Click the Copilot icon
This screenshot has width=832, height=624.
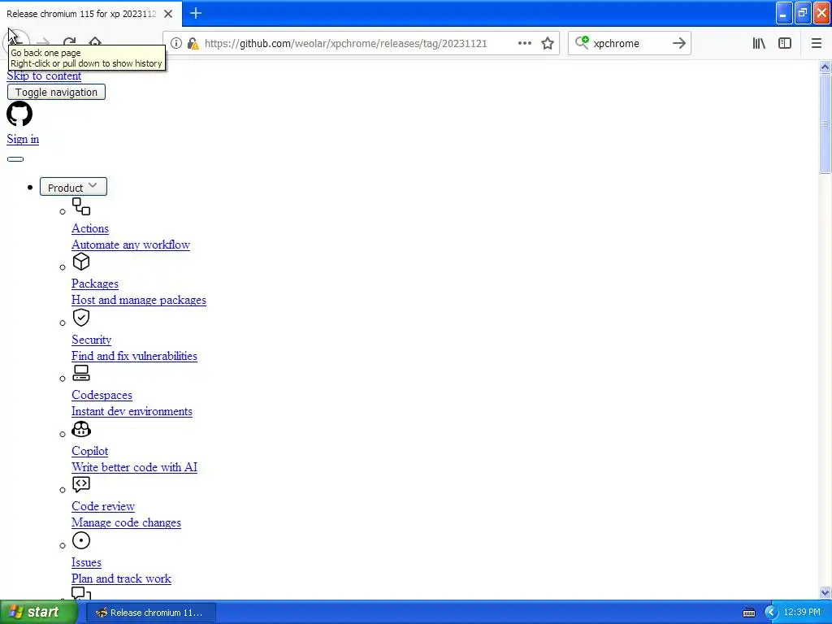point(81,429)
